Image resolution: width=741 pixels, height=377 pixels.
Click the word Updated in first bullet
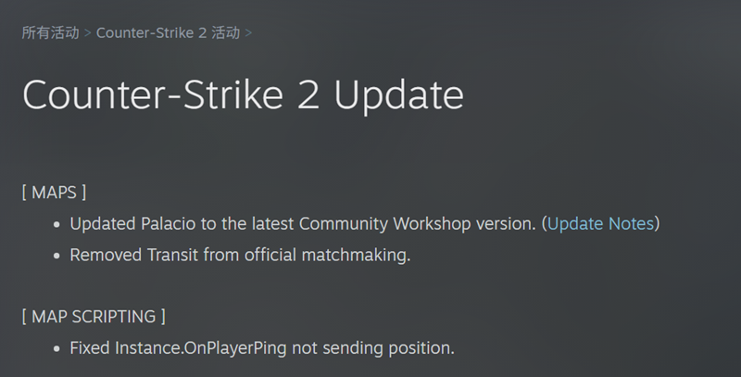click(103, 223)
